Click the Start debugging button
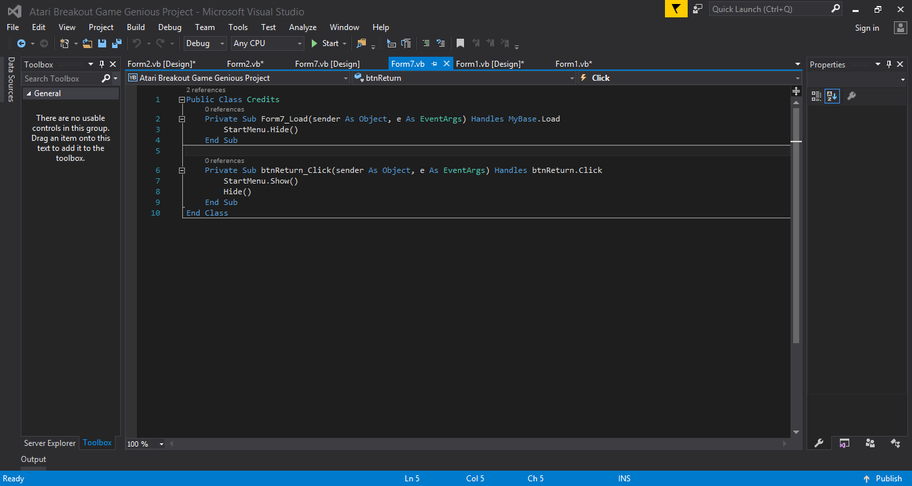Screen dimensions: 912x486 tap(325, 43)
